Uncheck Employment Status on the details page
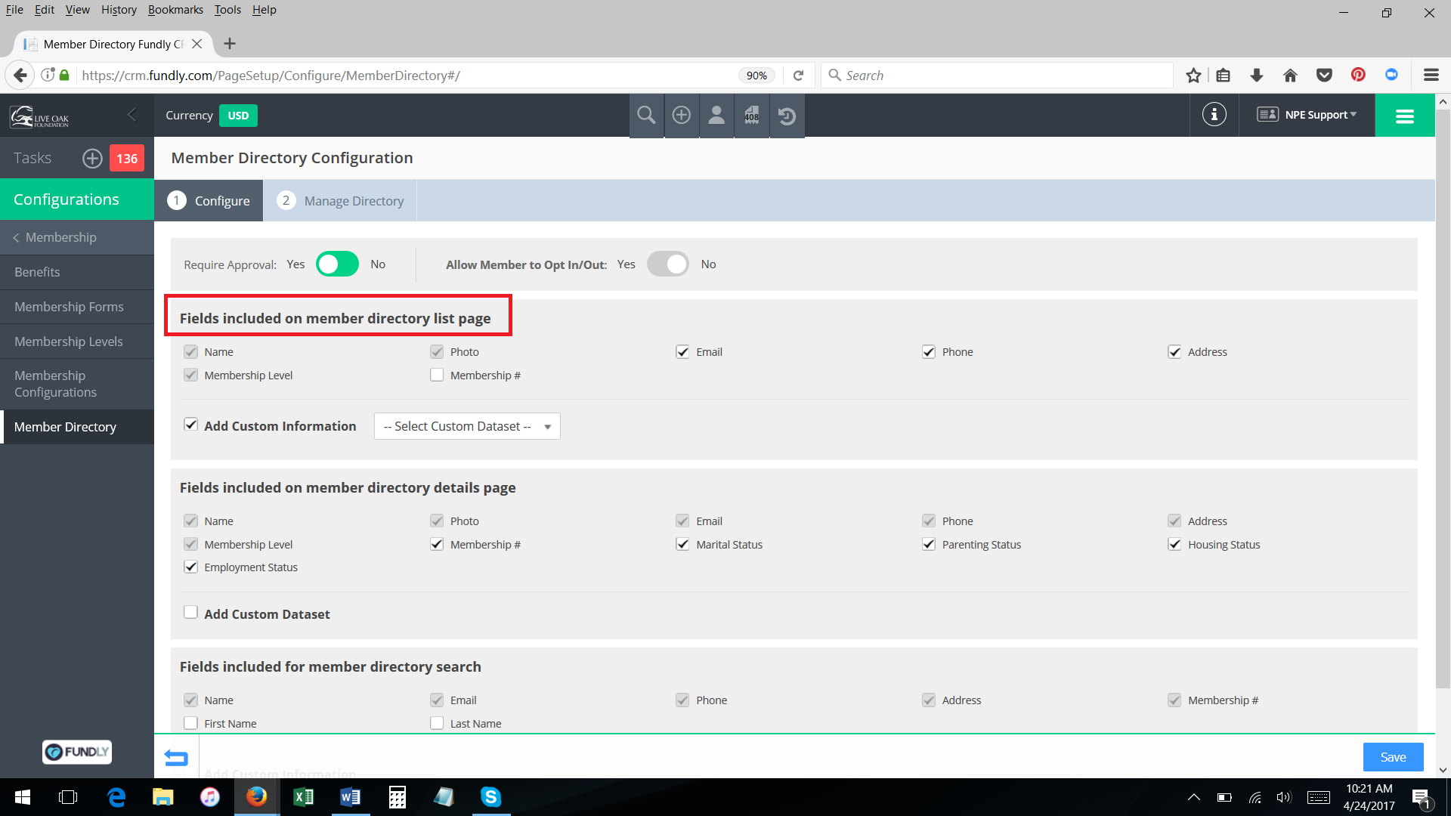Screen dimensions: 1451x816 click(191, 567)
